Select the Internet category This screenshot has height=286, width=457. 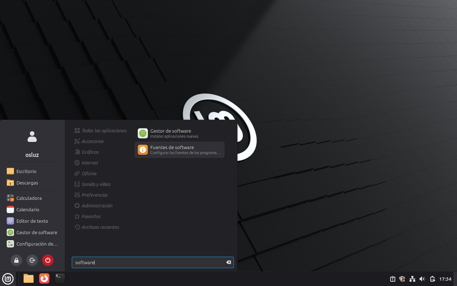click(x=86, y=163)
